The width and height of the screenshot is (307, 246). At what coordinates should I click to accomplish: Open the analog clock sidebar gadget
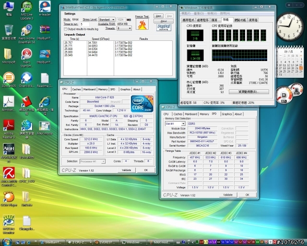pyautogui.click(x=289, y=26)
